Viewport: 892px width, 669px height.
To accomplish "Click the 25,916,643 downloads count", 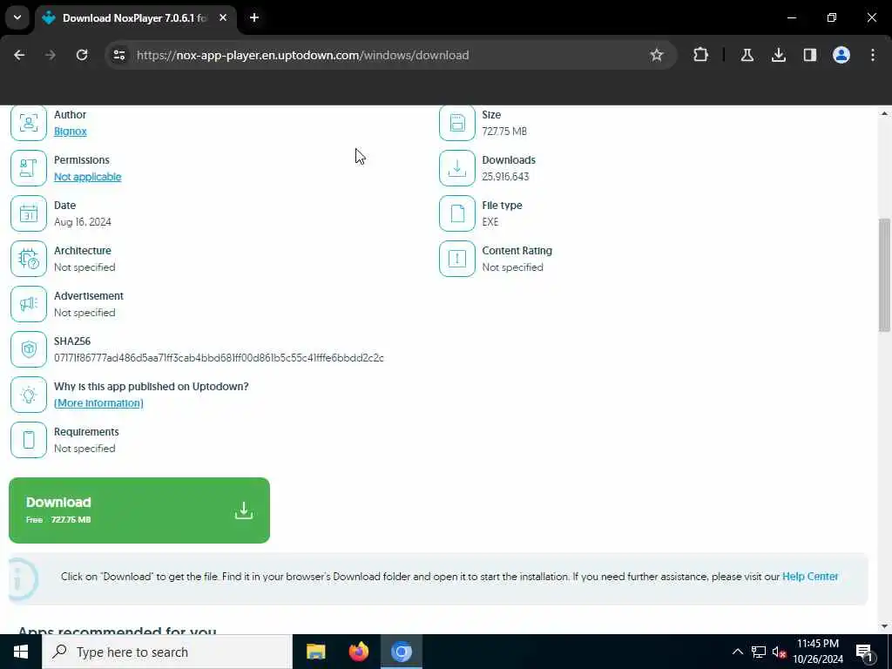I will click(505, 177).
